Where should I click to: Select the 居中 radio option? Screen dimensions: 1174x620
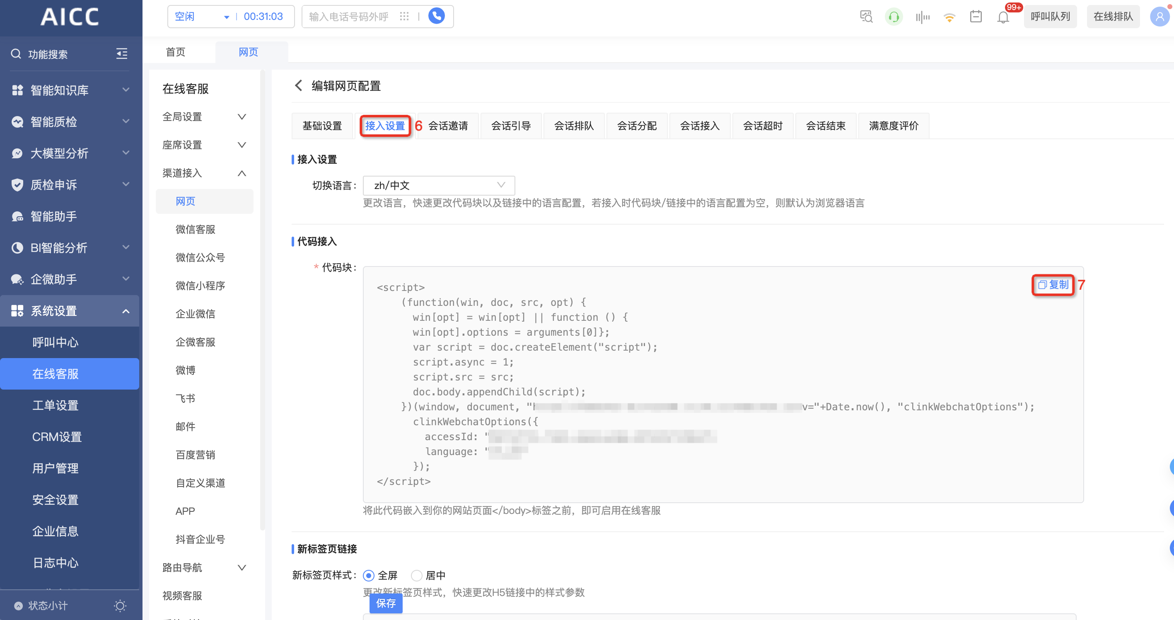[416, 575]
